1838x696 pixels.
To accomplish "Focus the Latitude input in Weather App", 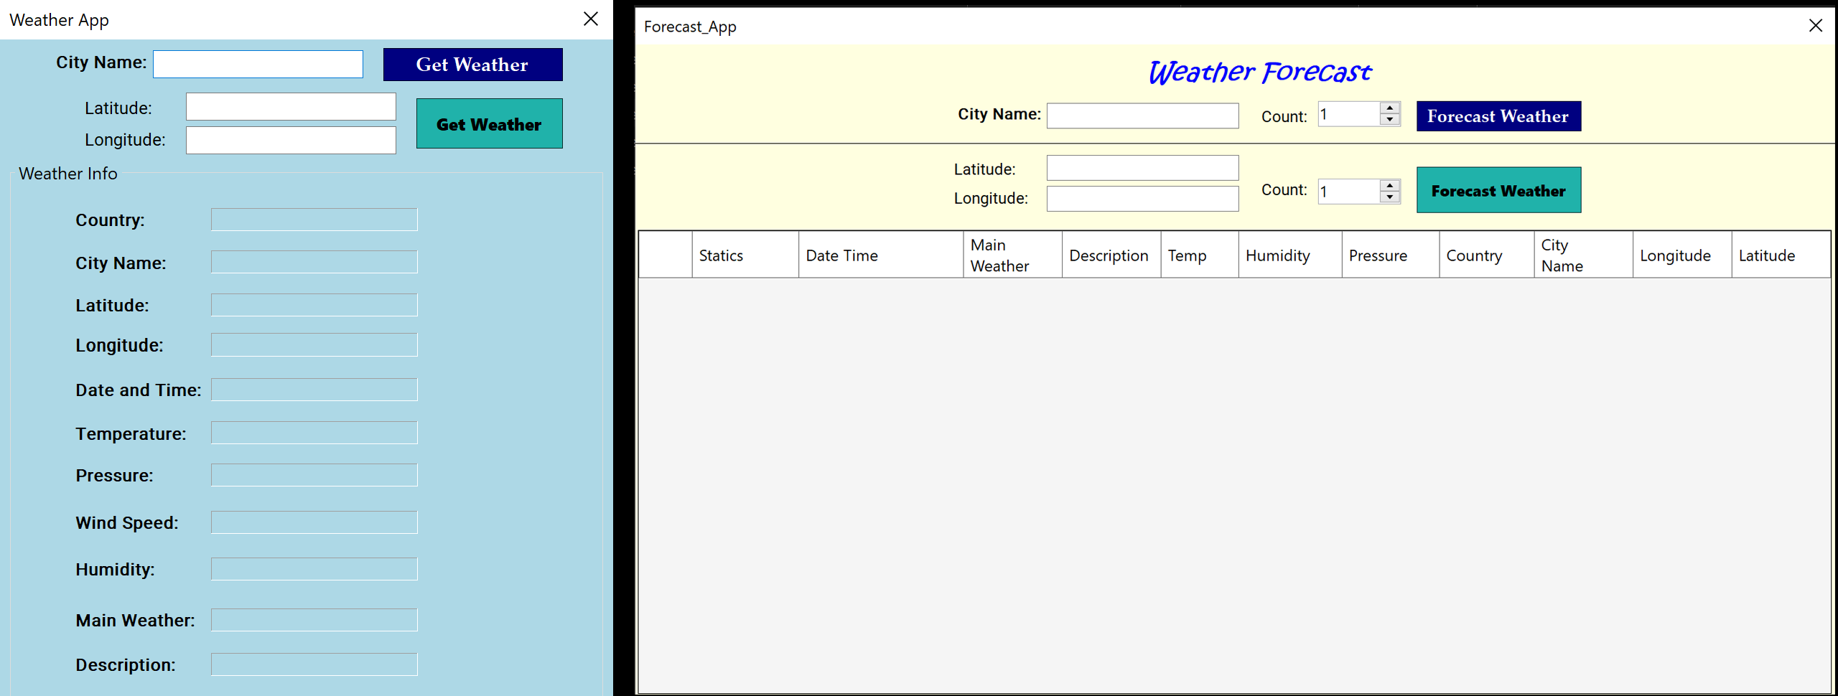I will [291, 107].
